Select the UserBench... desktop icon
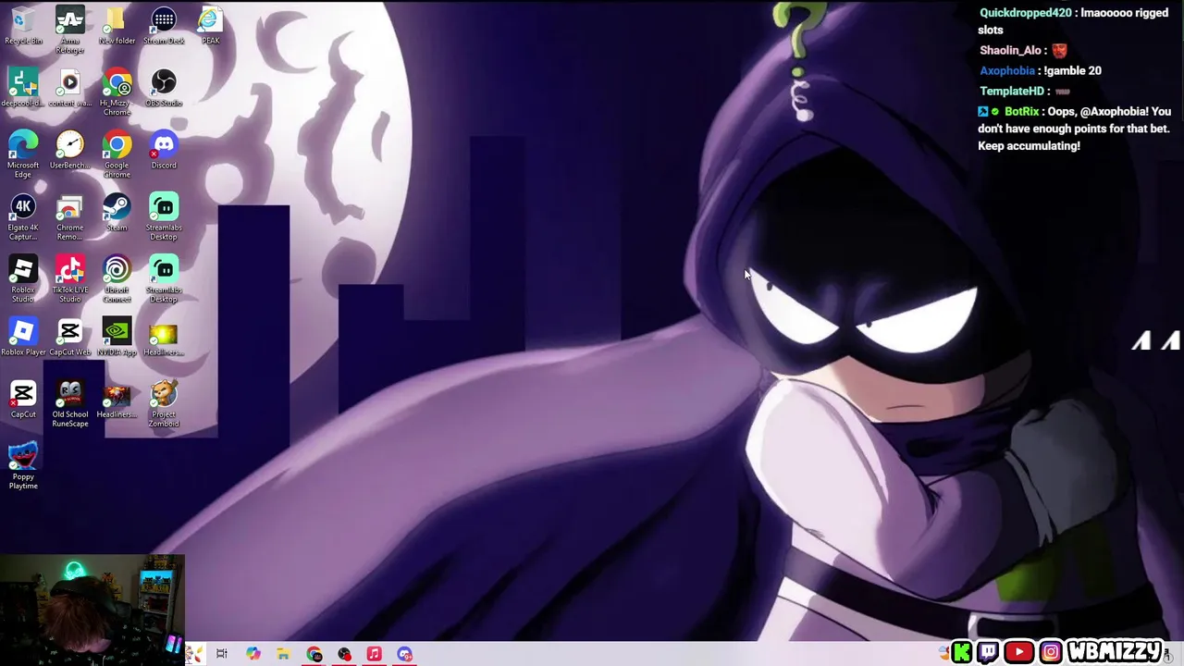The image size is (1184, 666). (x=70, y=150)
